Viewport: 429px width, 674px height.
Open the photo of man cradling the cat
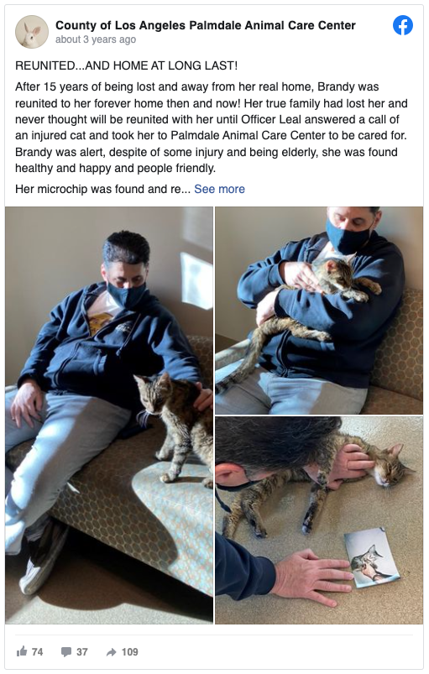(x=319, y=311)
